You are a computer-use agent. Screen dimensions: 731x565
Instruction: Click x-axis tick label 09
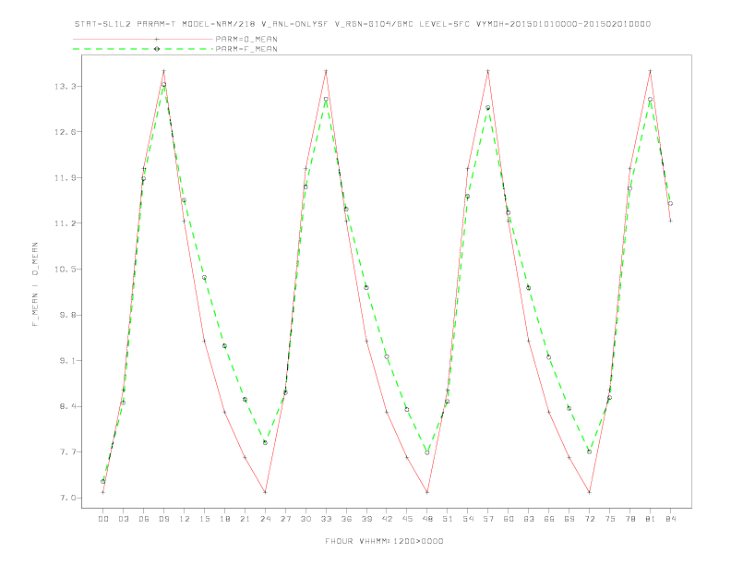coord(164,519)
